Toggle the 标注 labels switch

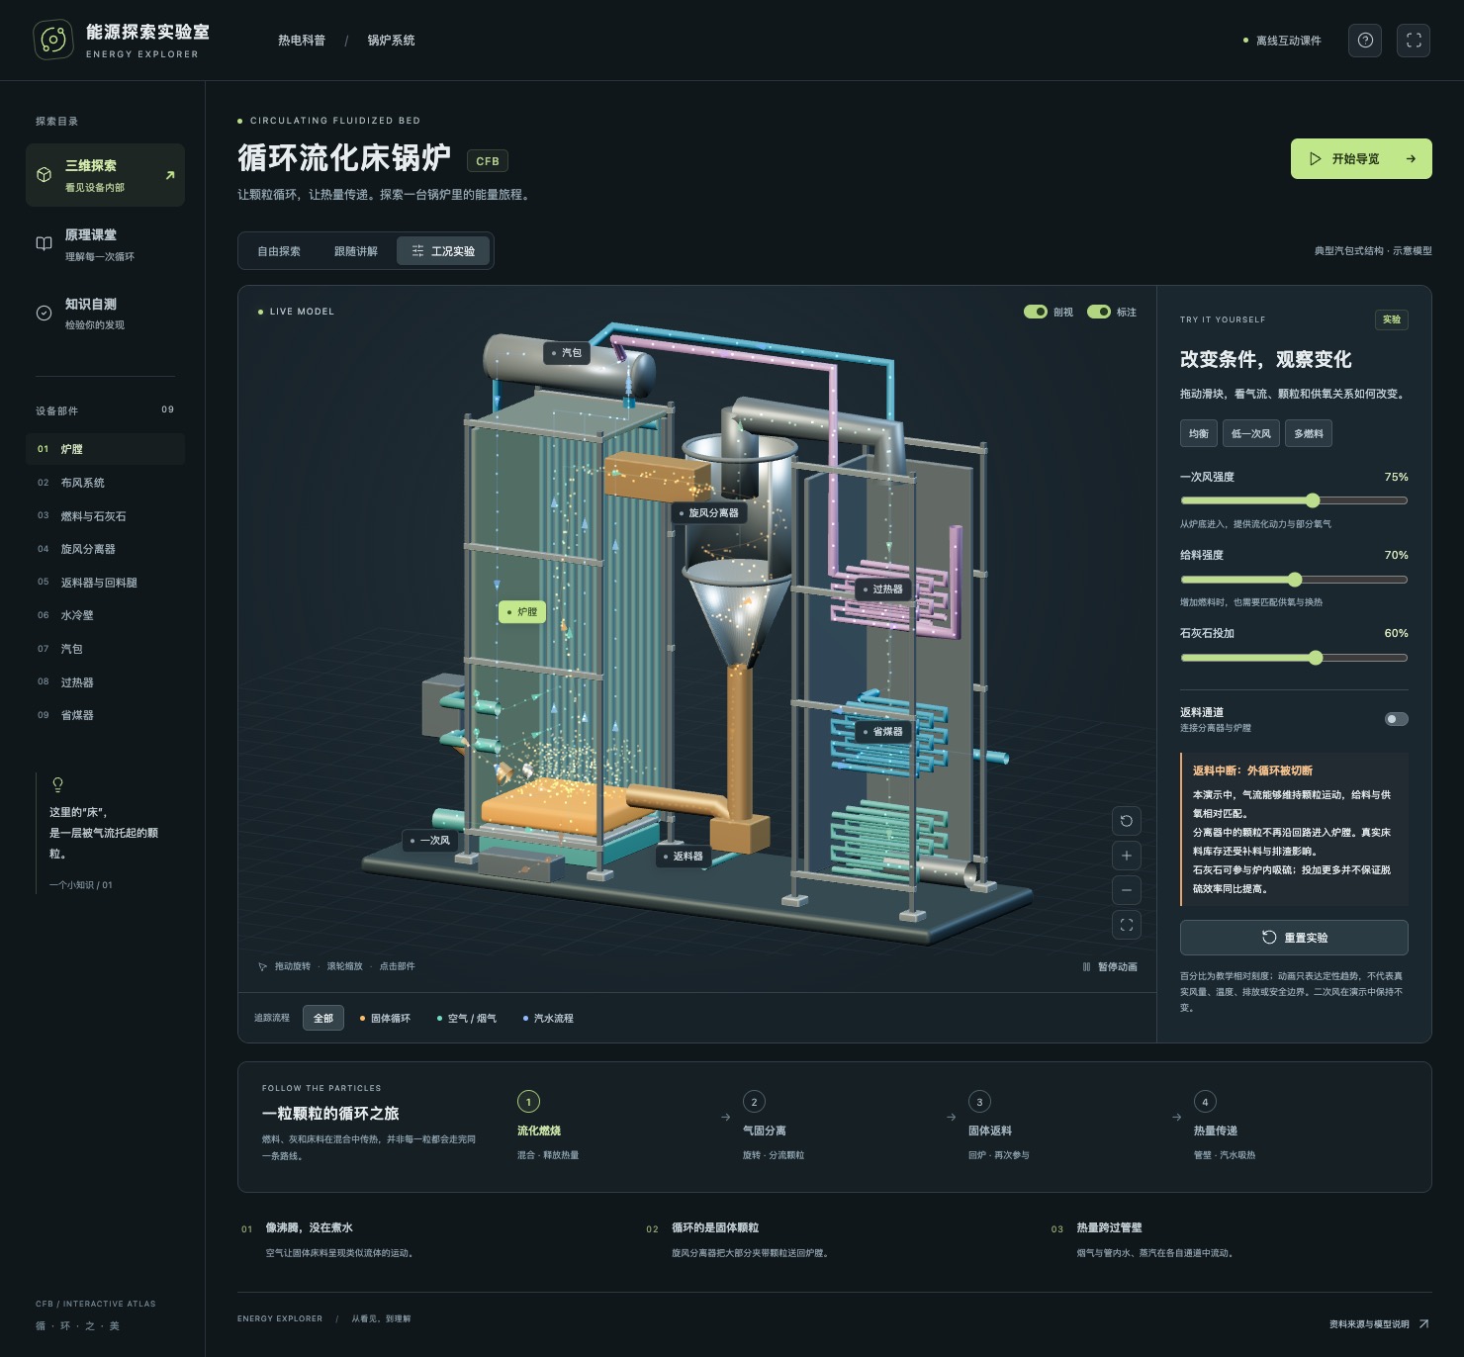[x=1099, y=312]
